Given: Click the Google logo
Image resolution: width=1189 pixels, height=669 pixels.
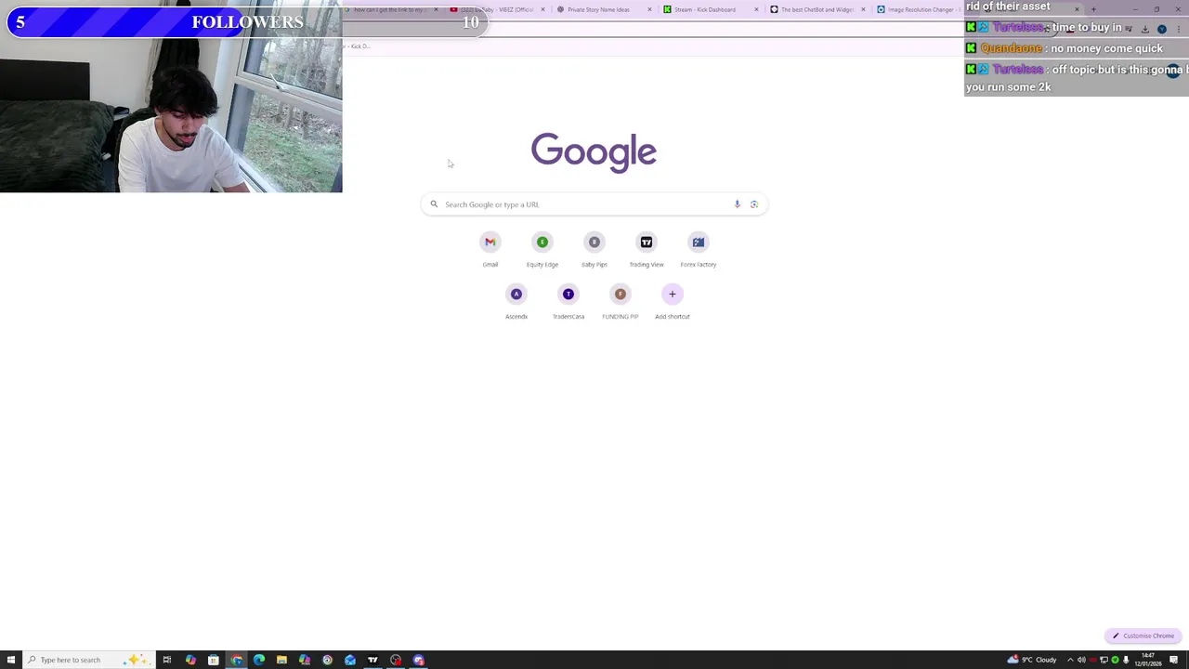Looking at the screenshot, I should (x=594, y=152).
